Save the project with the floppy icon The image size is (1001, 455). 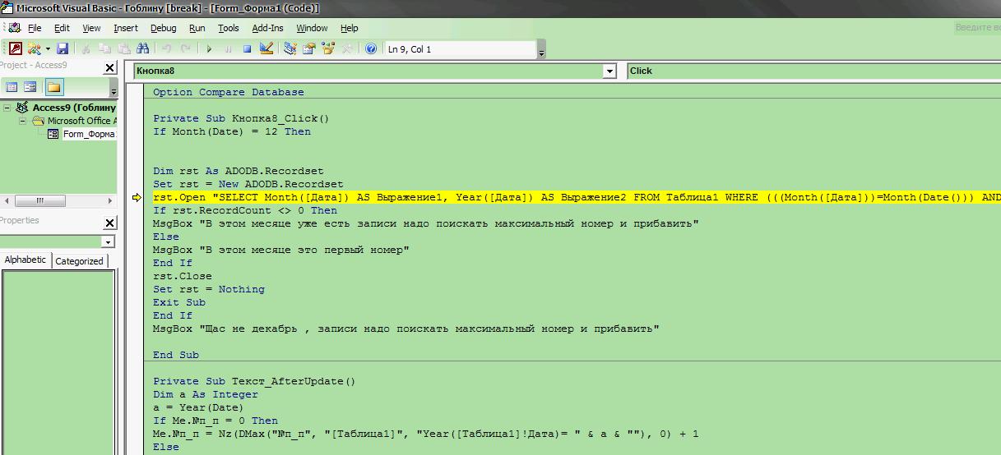[x=63, y=49]
